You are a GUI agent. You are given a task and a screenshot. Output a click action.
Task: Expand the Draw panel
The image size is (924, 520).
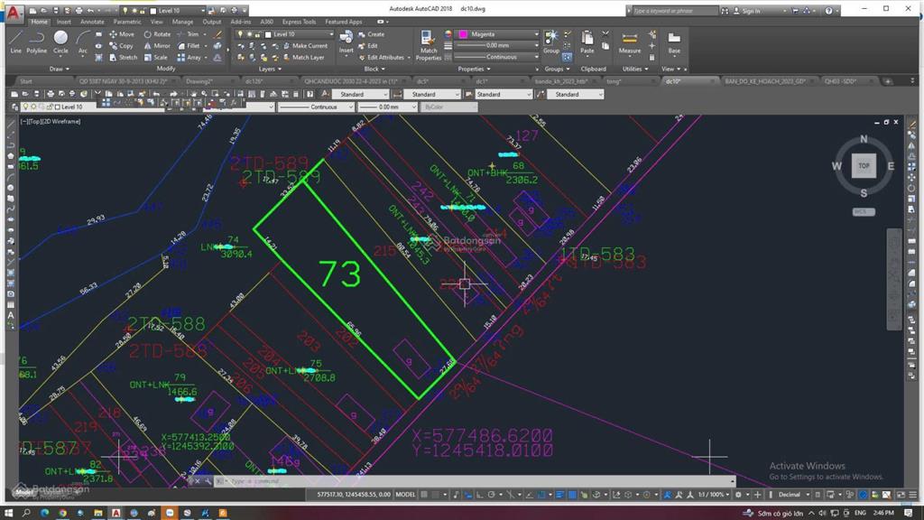coord(59,69)
